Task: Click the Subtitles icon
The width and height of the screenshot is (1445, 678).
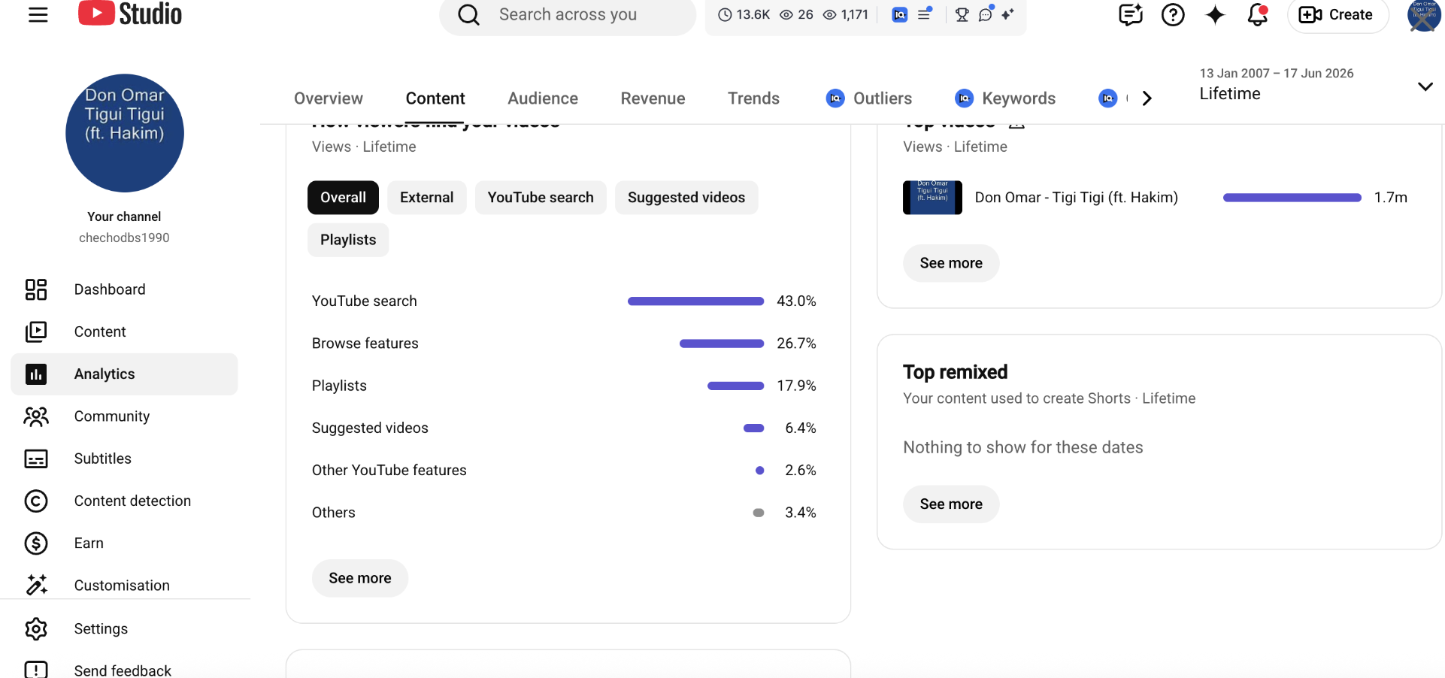Action: 36,459
